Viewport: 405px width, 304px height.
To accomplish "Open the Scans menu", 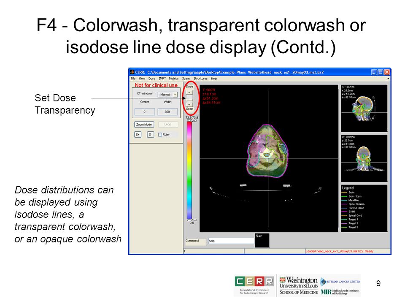I will (x=186, y=79).
